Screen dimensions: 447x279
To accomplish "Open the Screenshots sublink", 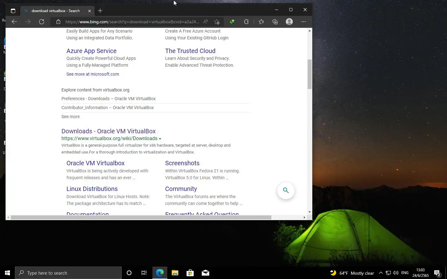I will [x=182, y=163].
